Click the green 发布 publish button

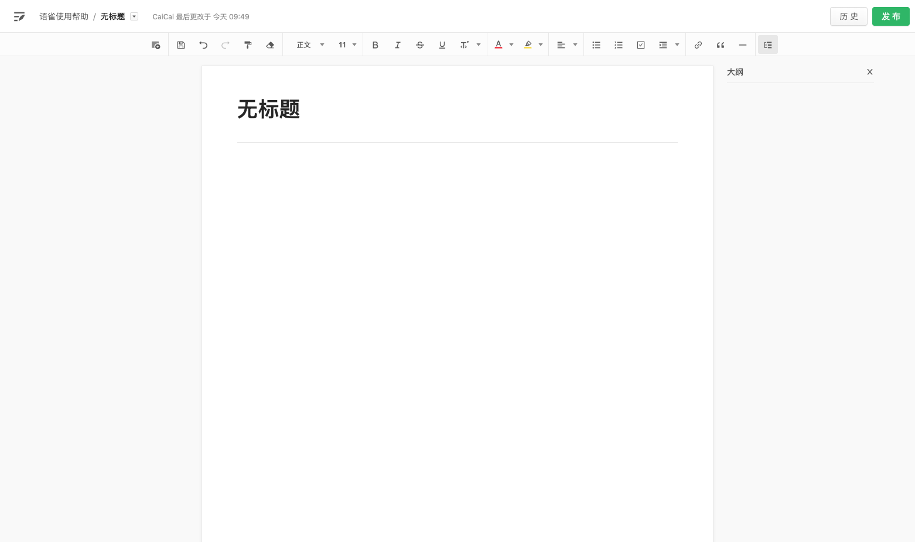[x=891, y=16]
